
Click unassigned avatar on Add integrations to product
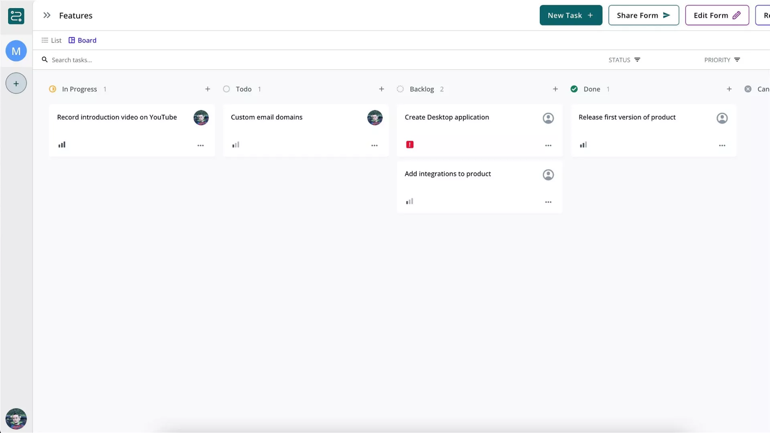(548, 175)
